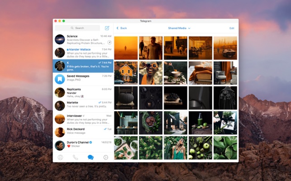The width and height of the screenshot is (291, 181).
Task: Open the Mariette chat
Action: click(83, 106)
